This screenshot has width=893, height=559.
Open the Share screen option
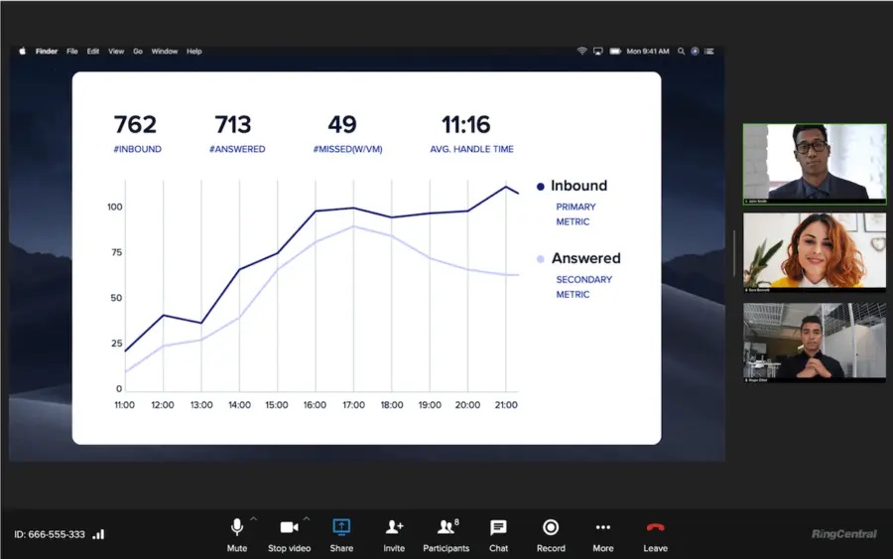(x=341, y=527)
